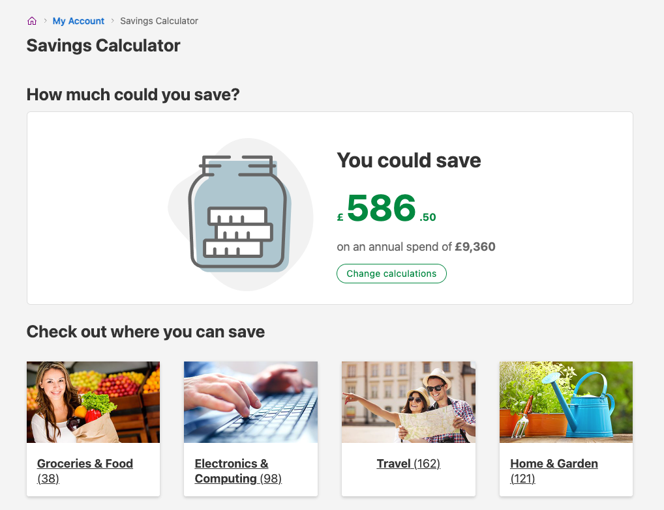Viewport: 664px width, 510px height.
Task: Click the 'You could save' title
Action: (x=409, y=160)
